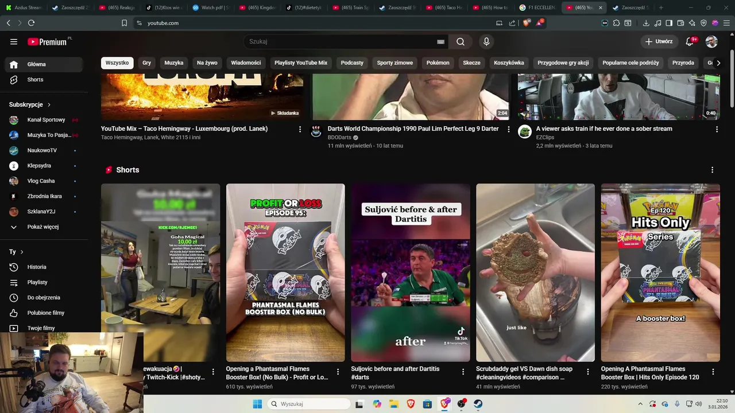Click the browser reload button
The width and height of the screenshot is (735, 413).
coord(31,23)
